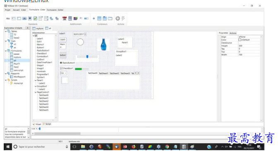Collapse the Panel1 node in Arborescence
The width and height of the screenshot is (278, 151).
pyautogui.click(x=36, y=80)
